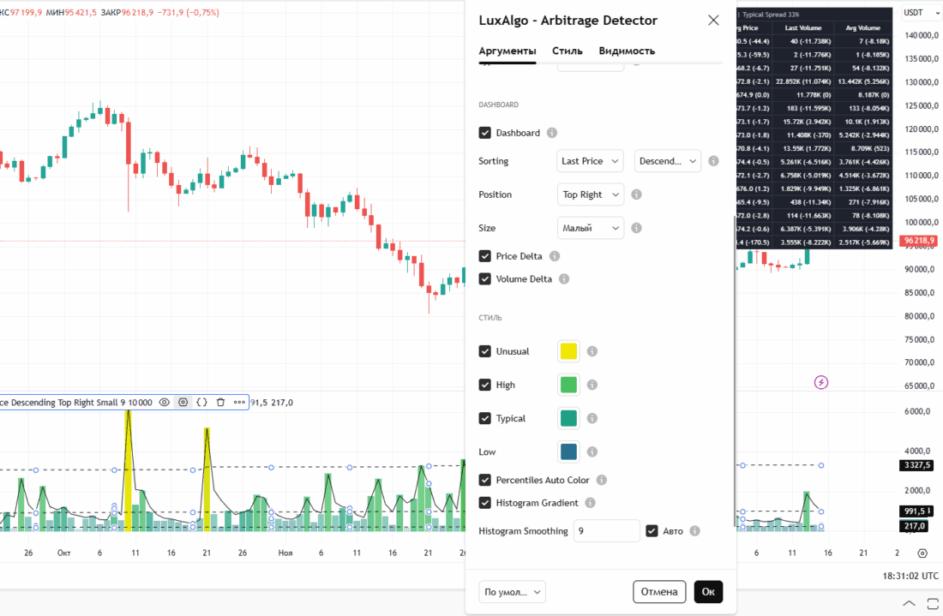Viewport: 943px width, 616px height.
Task: Show info tooltip for Unusual color
Action: coord(592,351)
